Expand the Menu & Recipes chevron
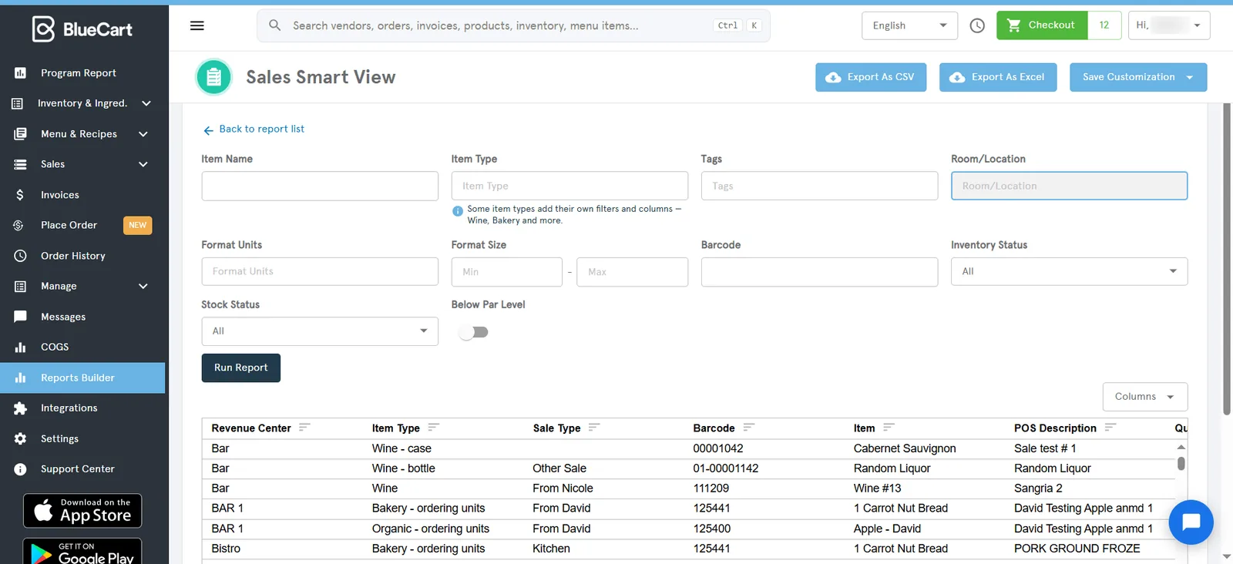 (143, 134)
